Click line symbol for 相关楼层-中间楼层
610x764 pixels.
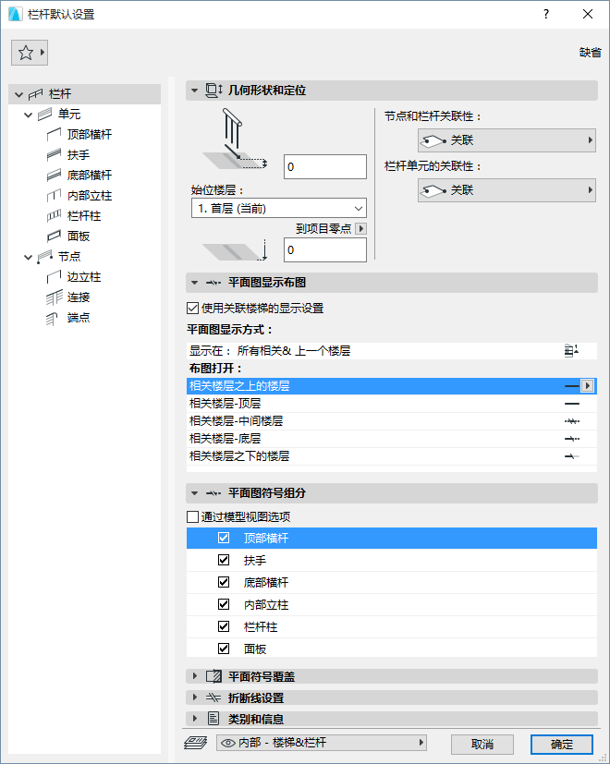coord(572,421)
